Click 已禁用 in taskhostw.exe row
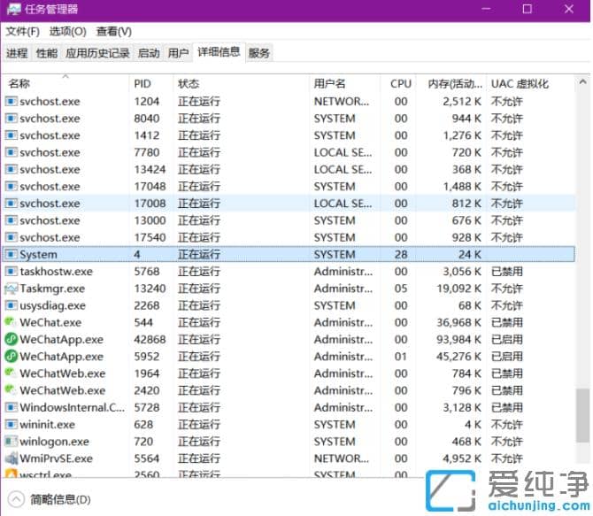 [x=507, y=272]
